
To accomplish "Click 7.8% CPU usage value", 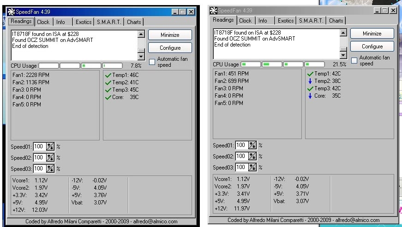I will tap(136, 66).
